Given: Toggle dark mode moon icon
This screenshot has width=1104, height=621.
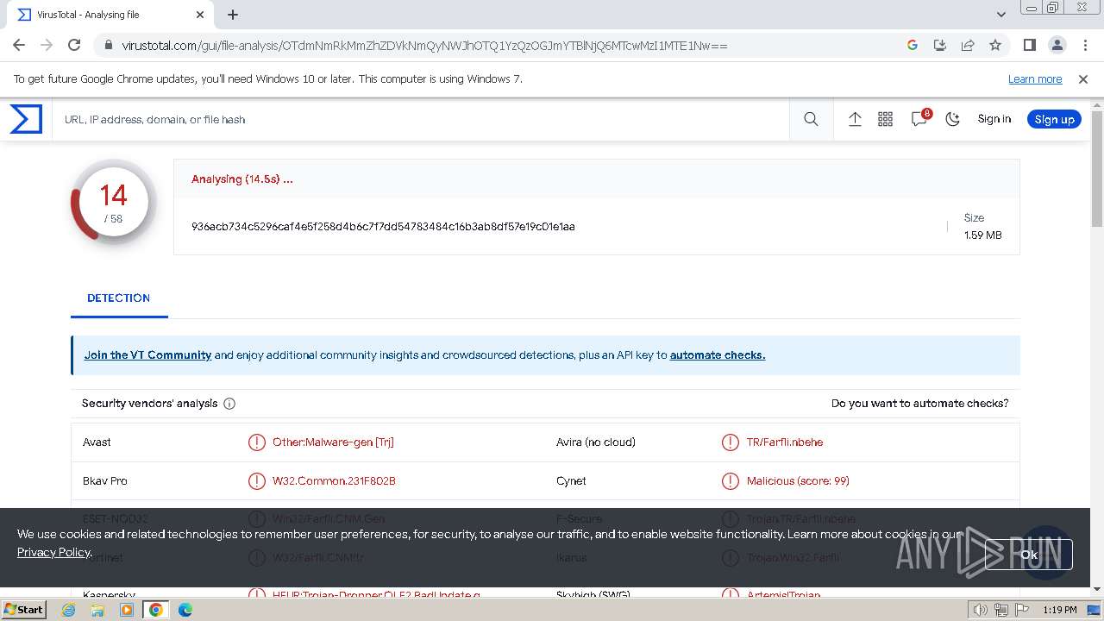Looking at the screenshot, I should (x=953, y=119).
